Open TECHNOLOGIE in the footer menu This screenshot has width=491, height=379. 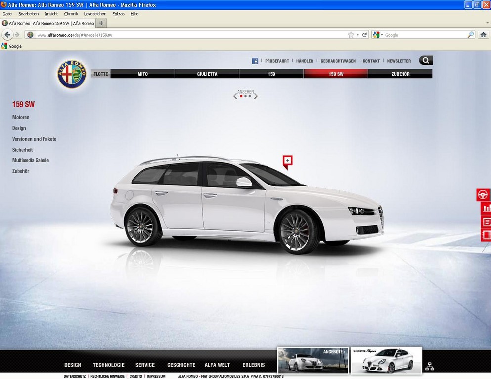coord(109,365)
